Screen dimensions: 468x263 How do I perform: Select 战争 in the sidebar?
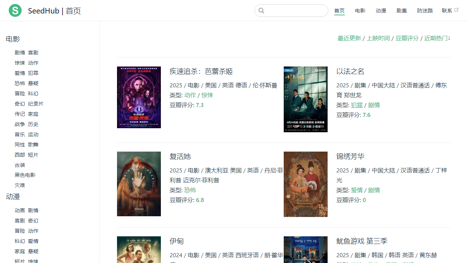[20, 124]
